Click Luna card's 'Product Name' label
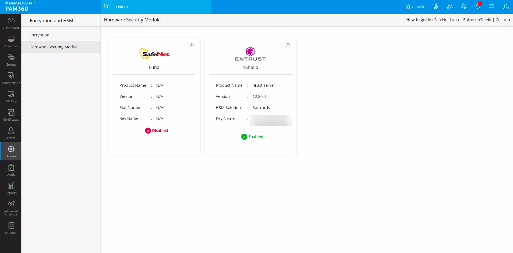This screenshot has width=513, height=253. (133, 85)
